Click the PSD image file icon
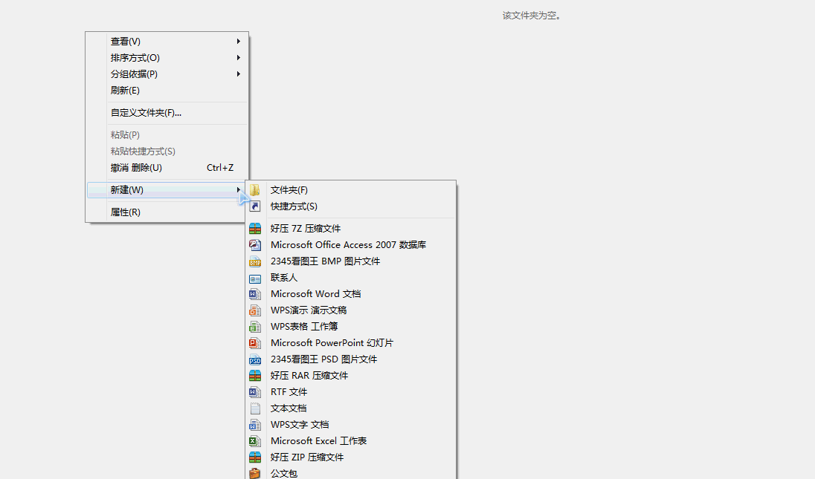 point(254,359)
